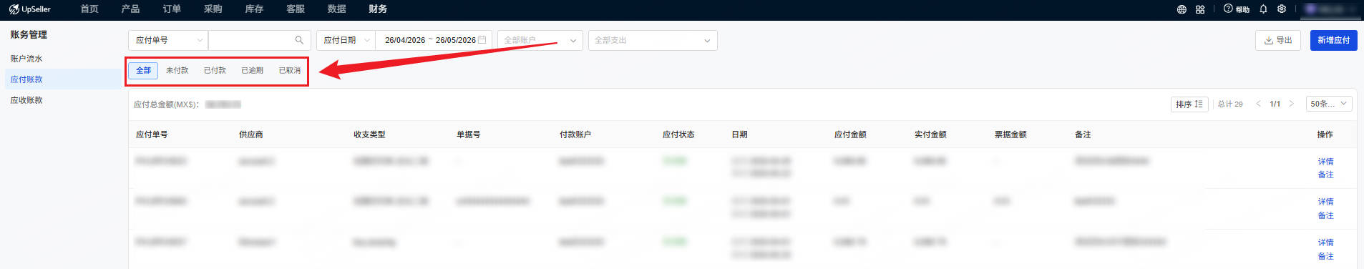Screen dimensions: 1364x269
Task: Click the 单据号 column header
Action: (x=469, y=134)
